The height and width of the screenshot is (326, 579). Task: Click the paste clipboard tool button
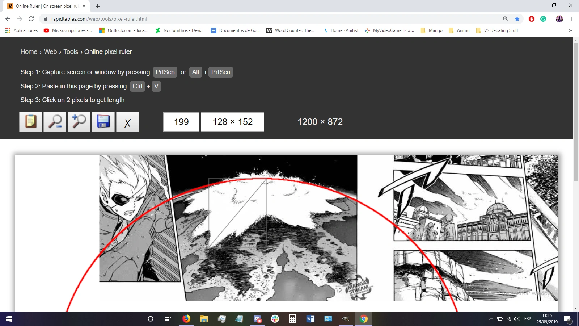(30, 122)
